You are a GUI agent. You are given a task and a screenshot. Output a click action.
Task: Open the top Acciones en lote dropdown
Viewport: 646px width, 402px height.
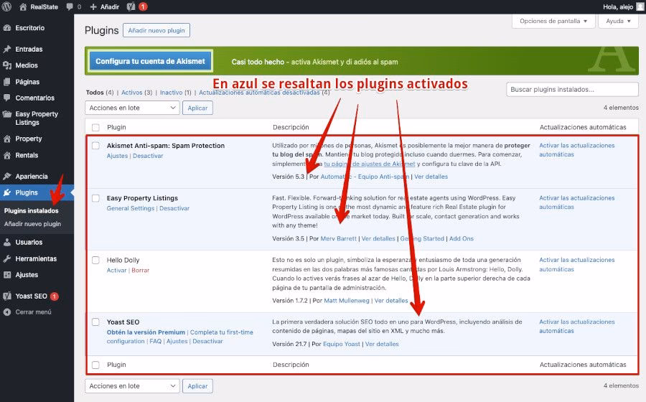pos(132,108)
